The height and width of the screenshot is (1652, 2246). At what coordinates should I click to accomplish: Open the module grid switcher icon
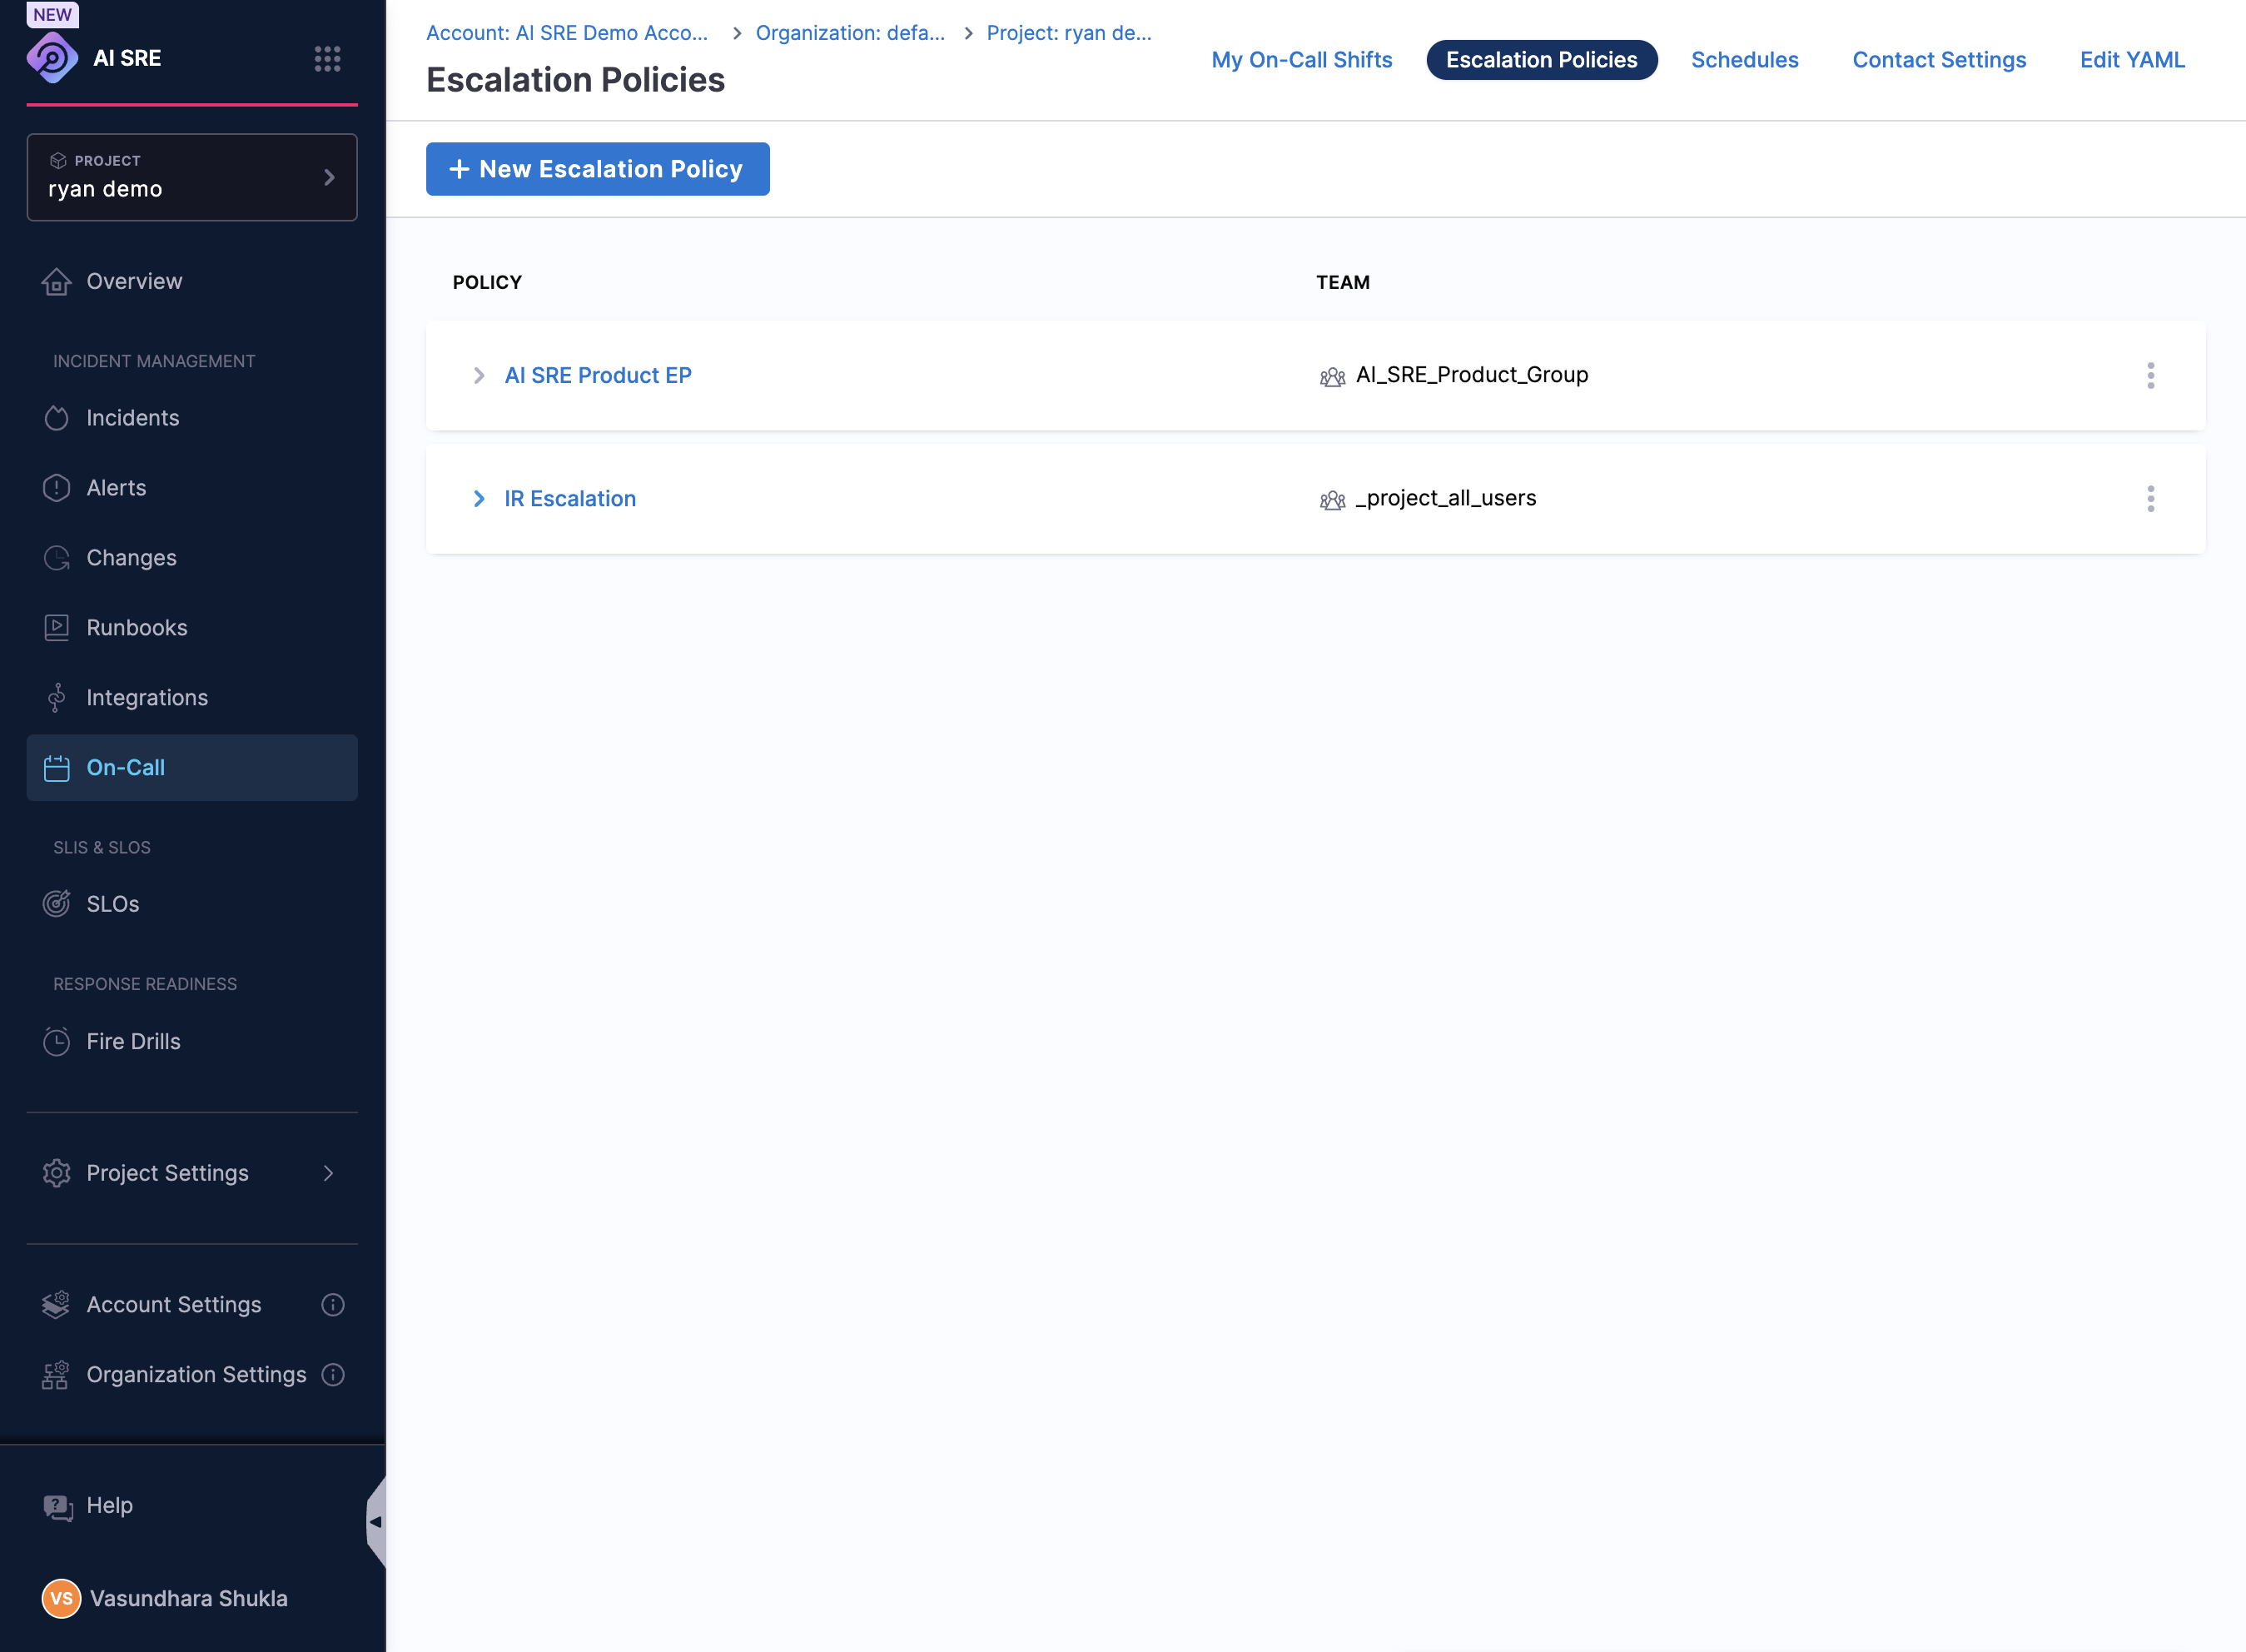(x=327, y=59)
